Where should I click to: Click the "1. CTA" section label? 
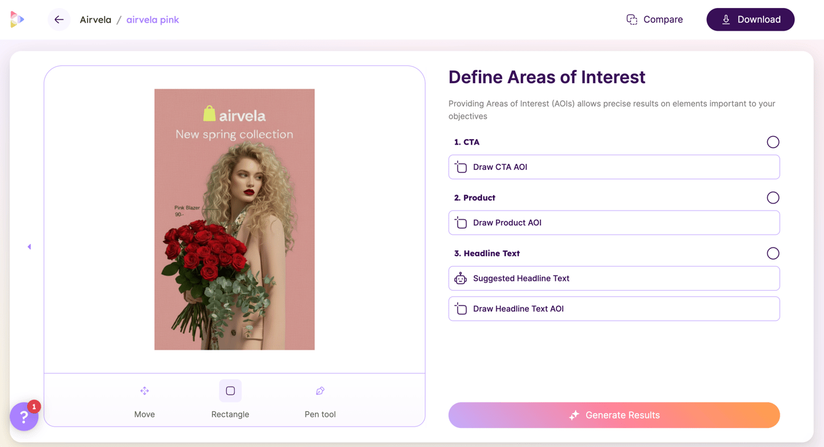467,142
